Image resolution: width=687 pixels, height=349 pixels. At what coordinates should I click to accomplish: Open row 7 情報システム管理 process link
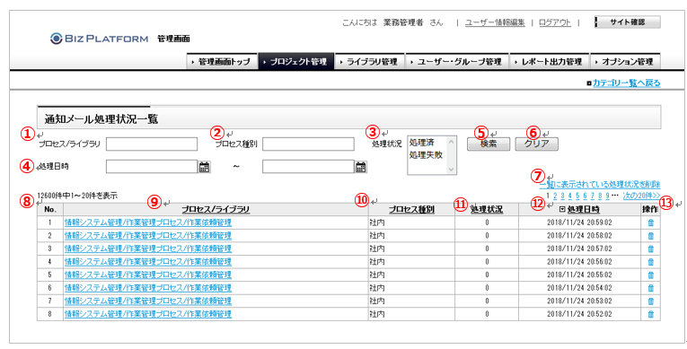[x=148, y=301]
